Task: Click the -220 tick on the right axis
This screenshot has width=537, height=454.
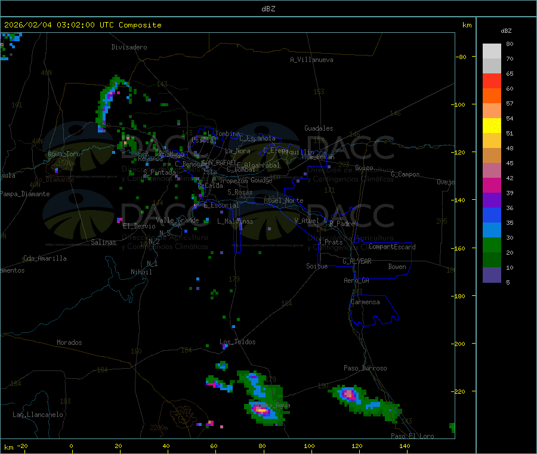Action: click(x=459, y=392)
